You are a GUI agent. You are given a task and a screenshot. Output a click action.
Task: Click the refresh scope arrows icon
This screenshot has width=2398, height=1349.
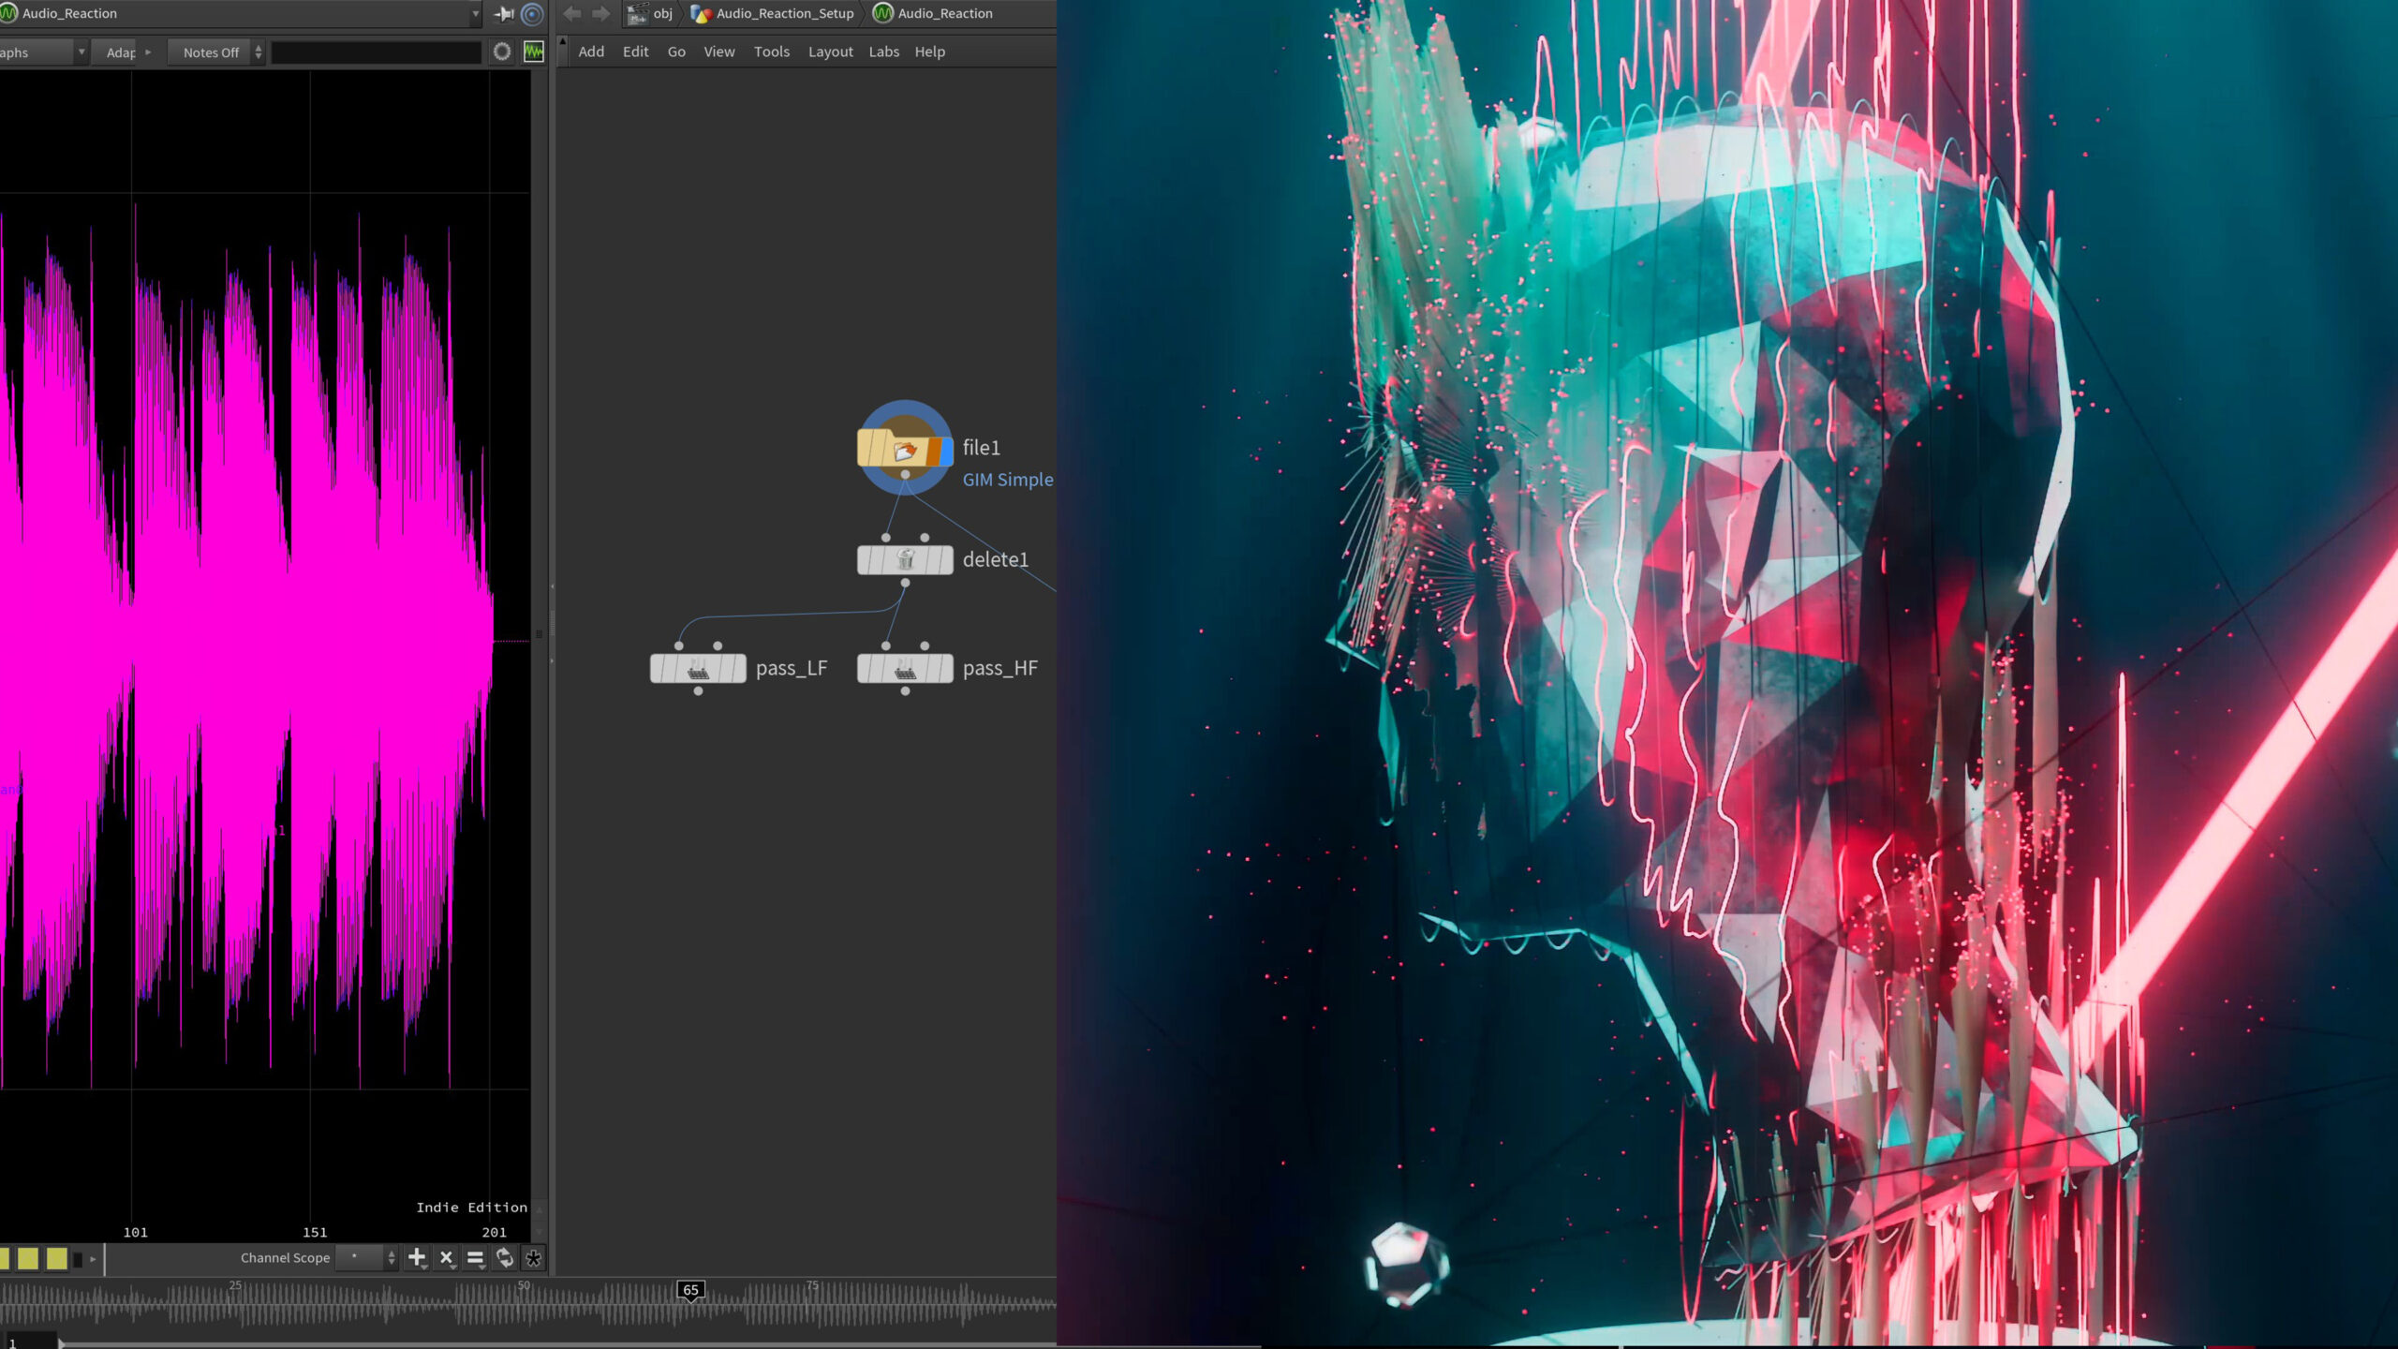(505, 1257)
